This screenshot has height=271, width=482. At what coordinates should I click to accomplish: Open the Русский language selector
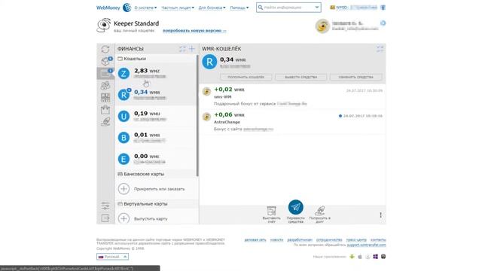tap(112, 257)
